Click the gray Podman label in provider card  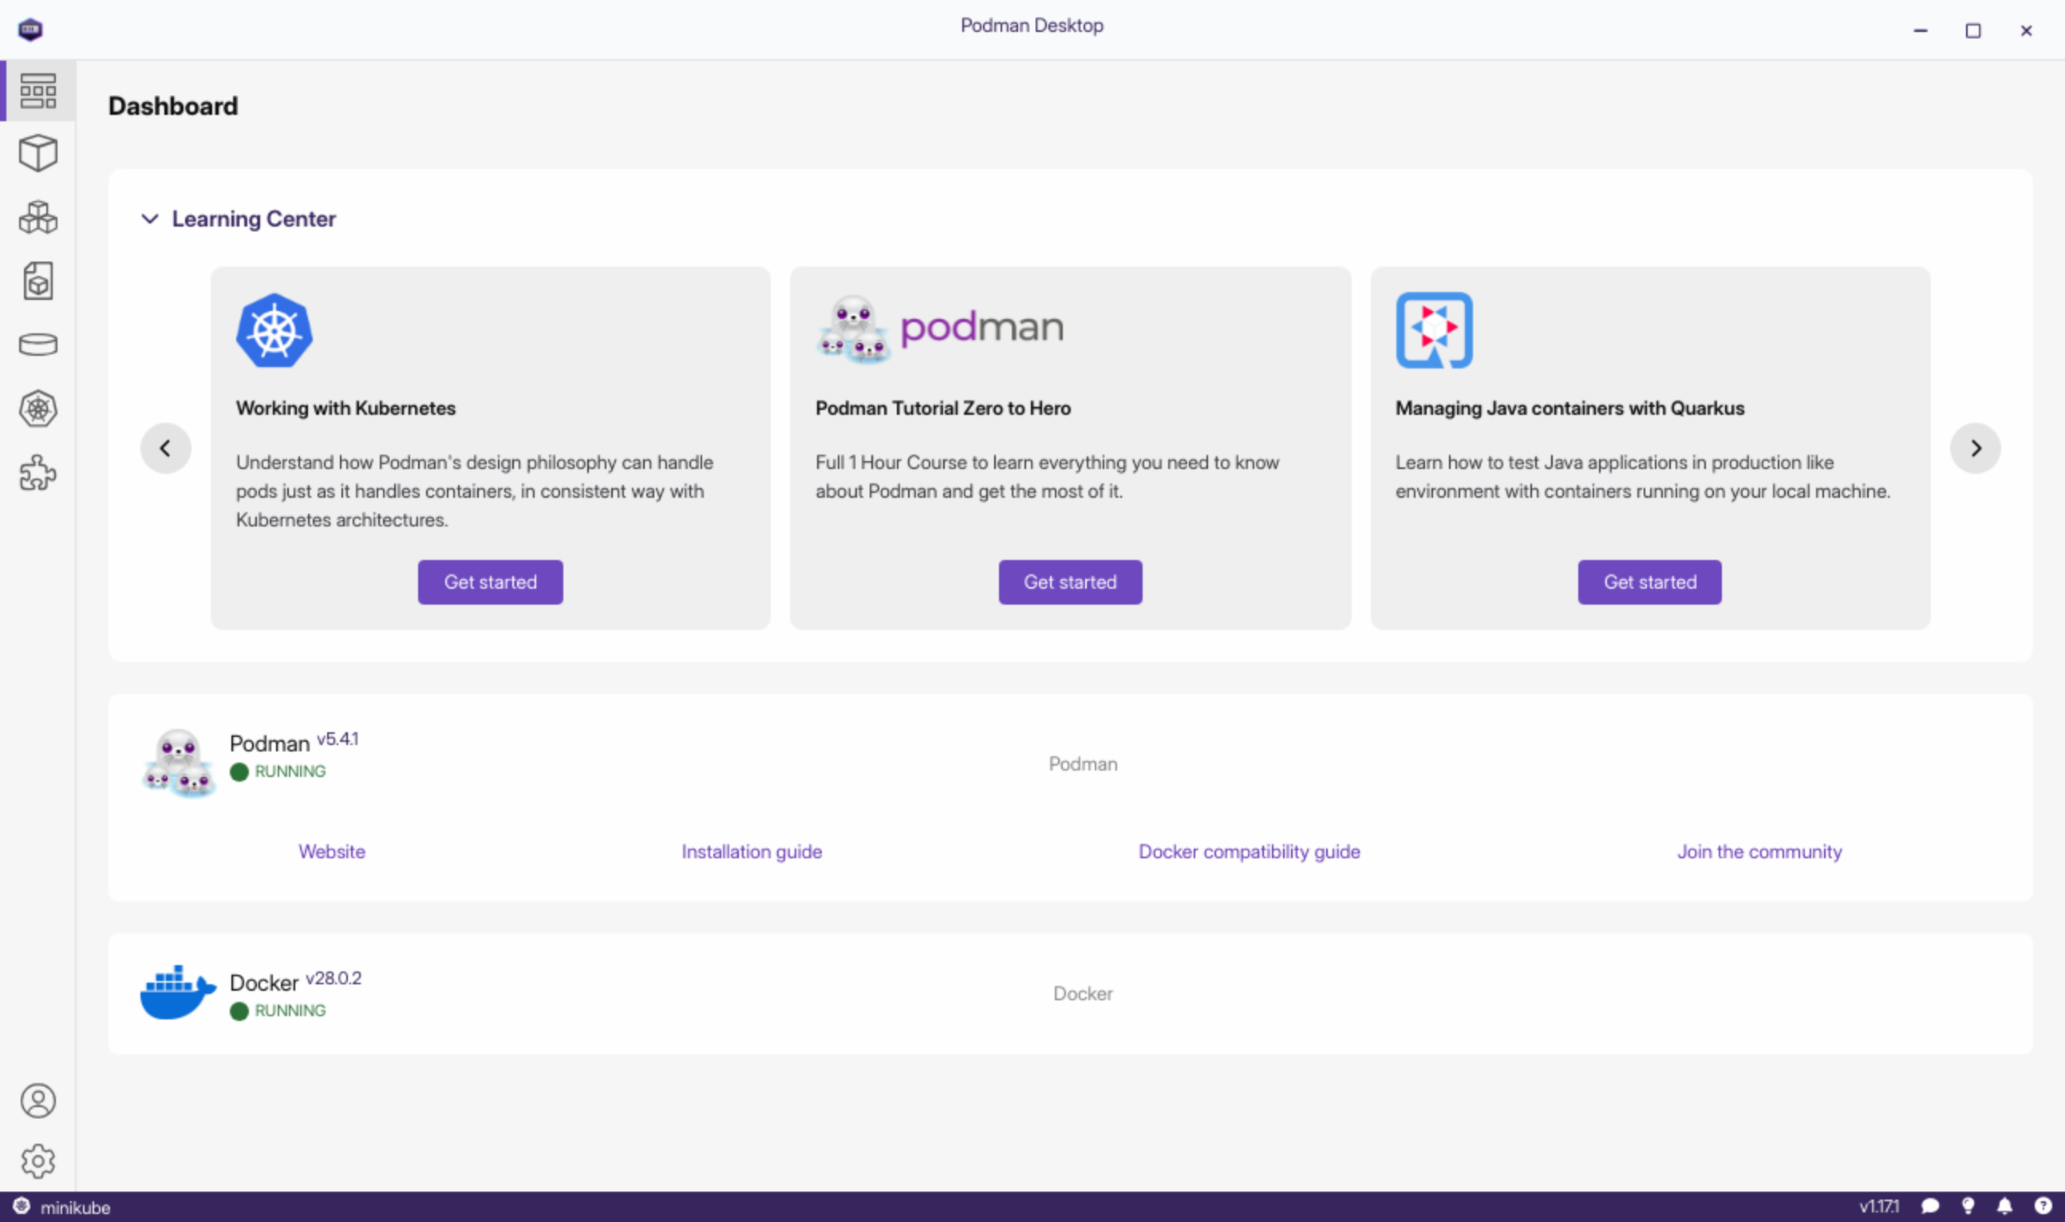tap(1083, 764)
